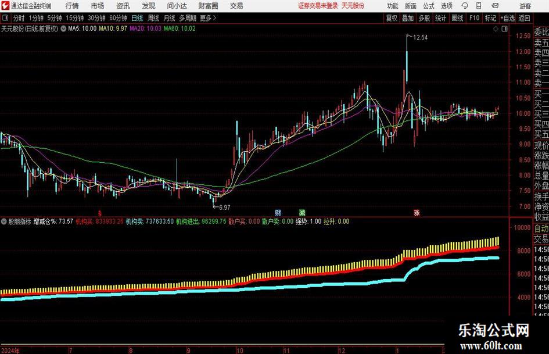Click 机构卖: 737633.50 value

[x=149, y=221]
